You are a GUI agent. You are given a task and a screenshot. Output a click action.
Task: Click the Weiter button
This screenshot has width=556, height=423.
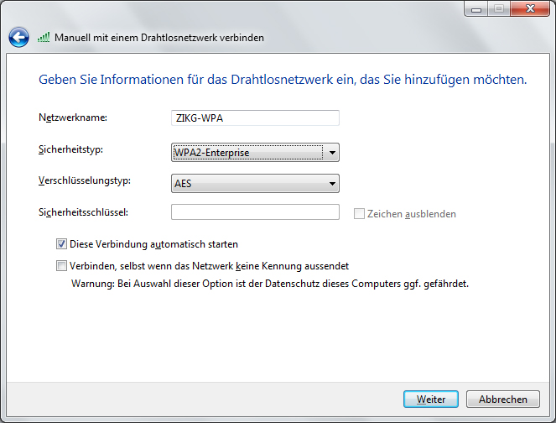click(x=430, y=399)
